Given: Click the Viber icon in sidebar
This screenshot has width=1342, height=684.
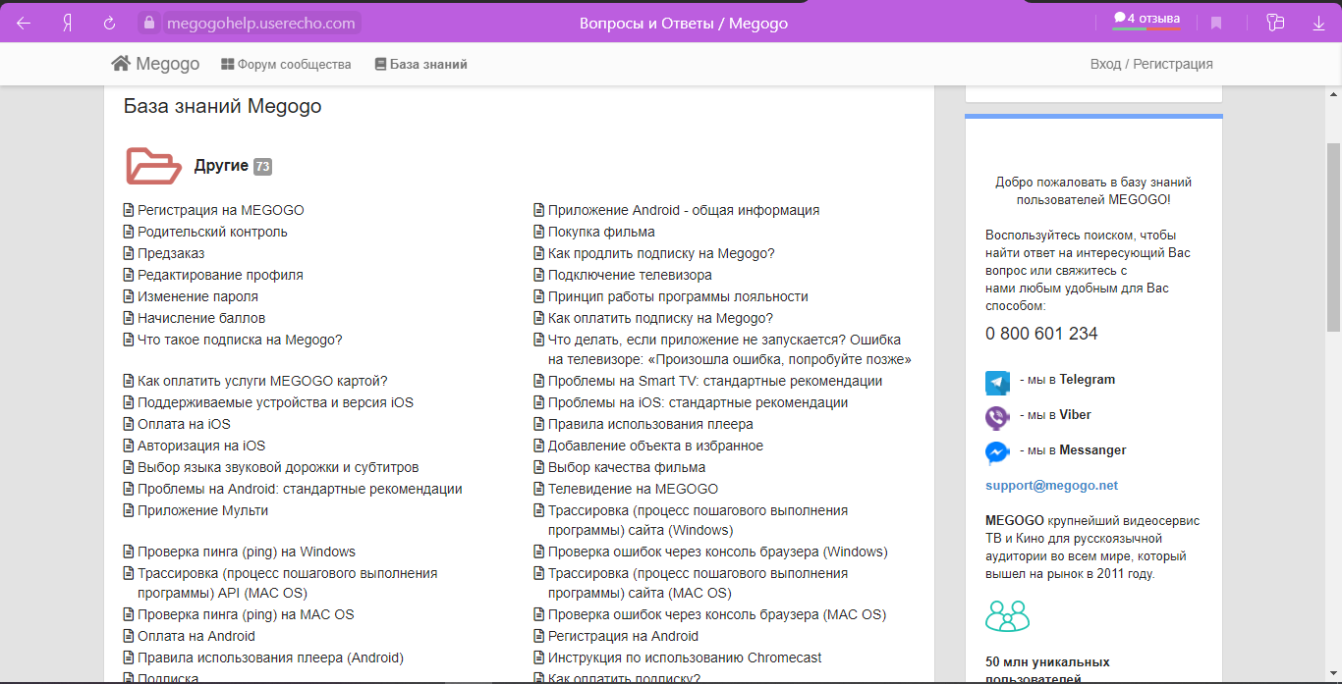Looking at the screenshot, I should click(997, 417).
